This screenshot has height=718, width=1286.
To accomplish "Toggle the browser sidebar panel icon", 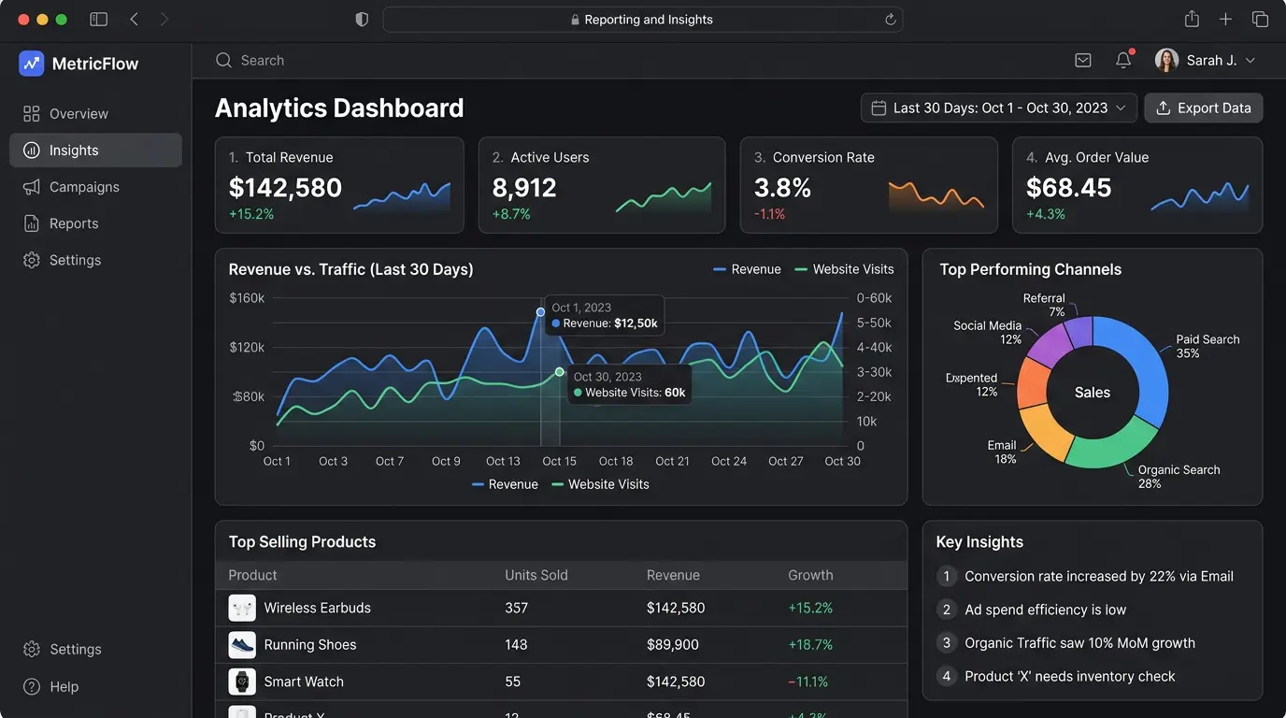I will point(98,20).
